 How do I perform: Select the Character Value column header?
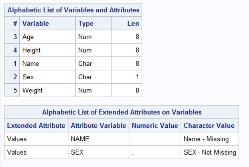click(x=209, y=126)
